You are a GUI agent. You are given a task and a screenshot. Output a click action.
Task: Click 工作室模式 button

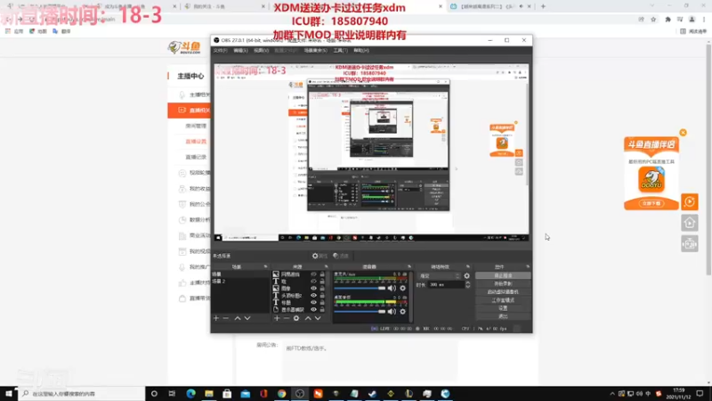pyautogui.click(x=503, y=300)
